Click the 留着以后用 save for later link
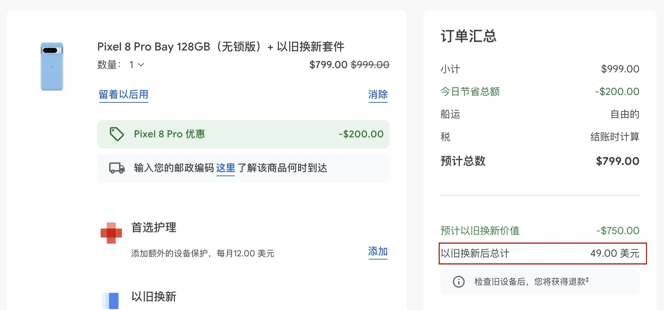This screenshot has width=664, height=310. coord(124,95)
